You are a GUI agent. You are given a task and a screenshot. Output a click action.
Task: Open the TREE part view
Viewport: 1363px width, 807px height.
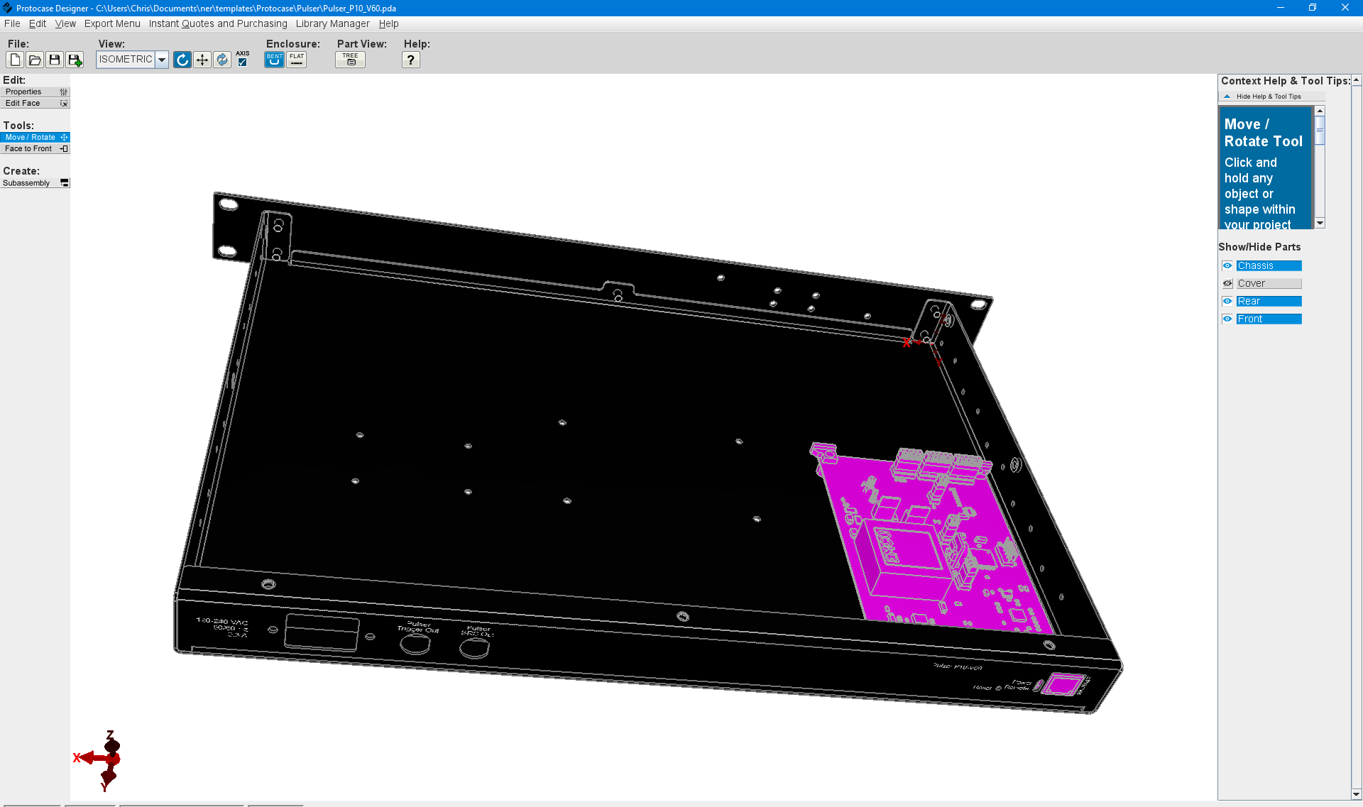click(x=350, y=60)
